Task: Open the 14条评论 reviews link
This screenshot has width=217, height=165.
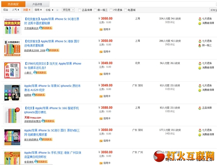Action: coord(170,134)
